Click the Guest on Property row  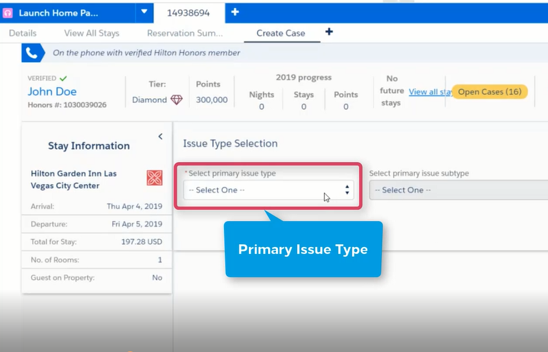[97, 278]
